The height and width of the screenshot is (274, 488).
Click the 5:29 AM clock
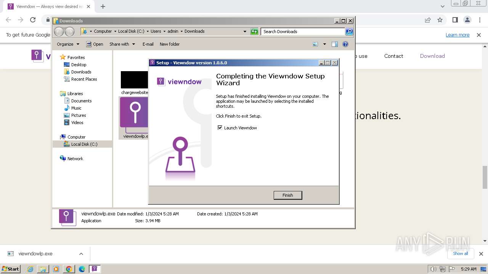469,269
